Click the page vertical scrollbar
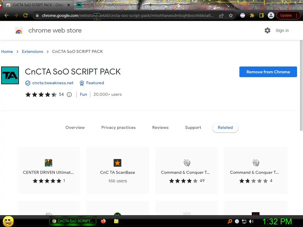This screenshot has width=303, height=227. pos(301,85)
